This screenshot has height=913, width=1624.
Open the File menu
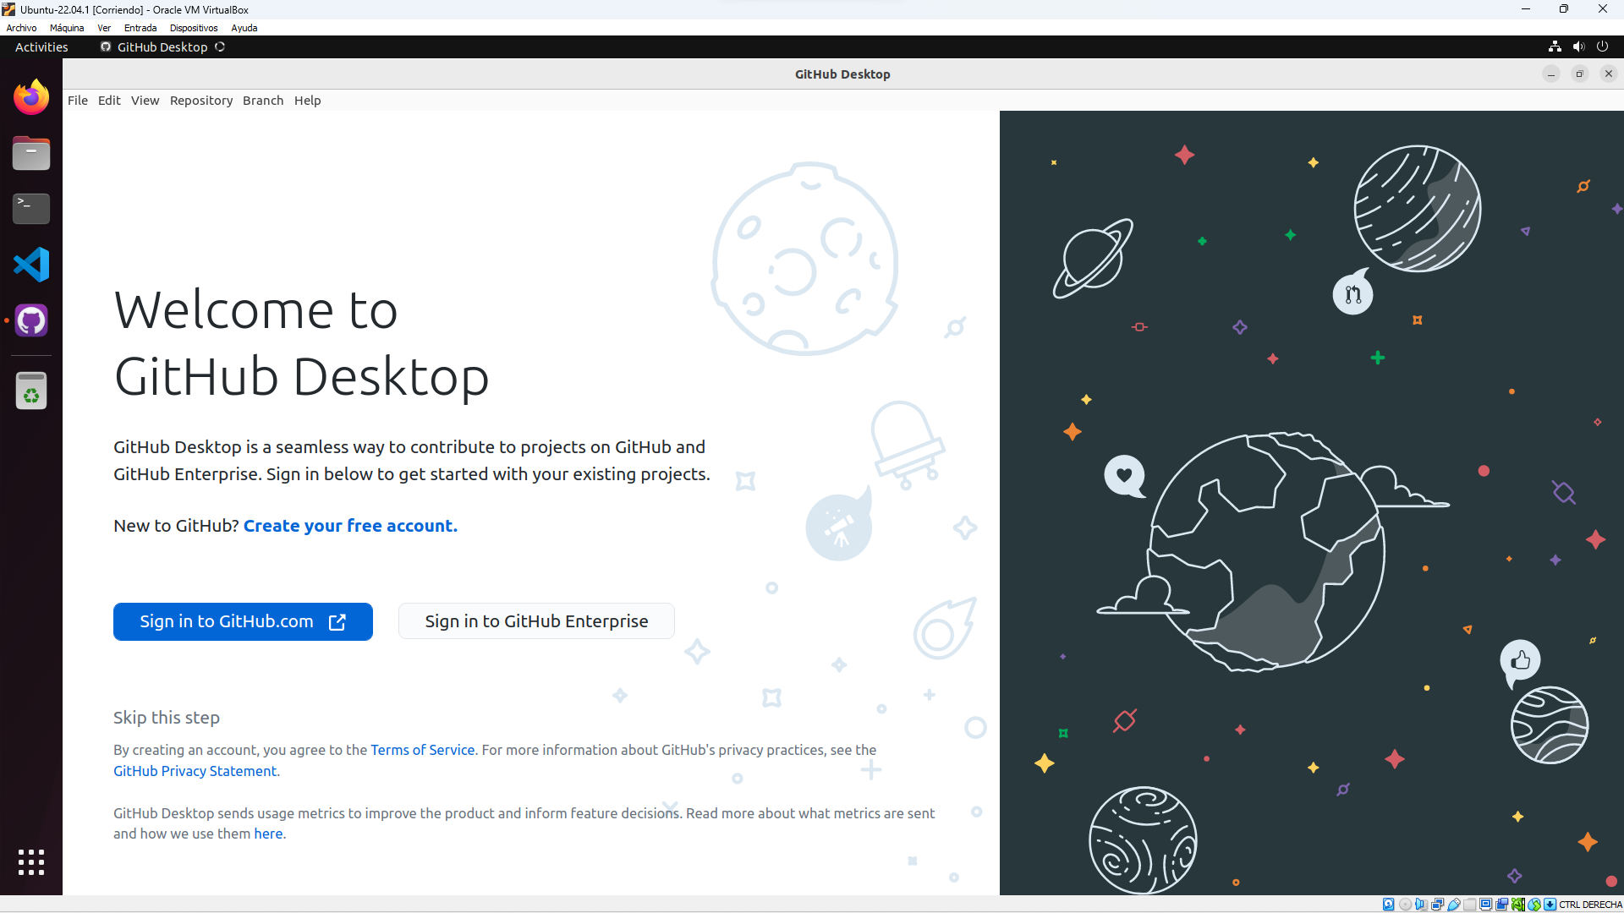tap(77, 101)
